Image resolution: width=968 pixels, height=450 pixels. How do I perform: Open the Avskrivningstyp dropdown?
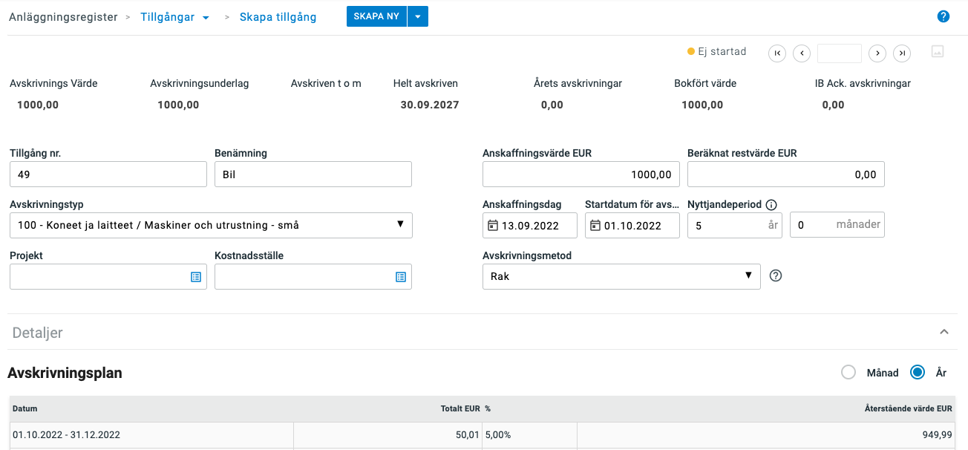point(211,226)
